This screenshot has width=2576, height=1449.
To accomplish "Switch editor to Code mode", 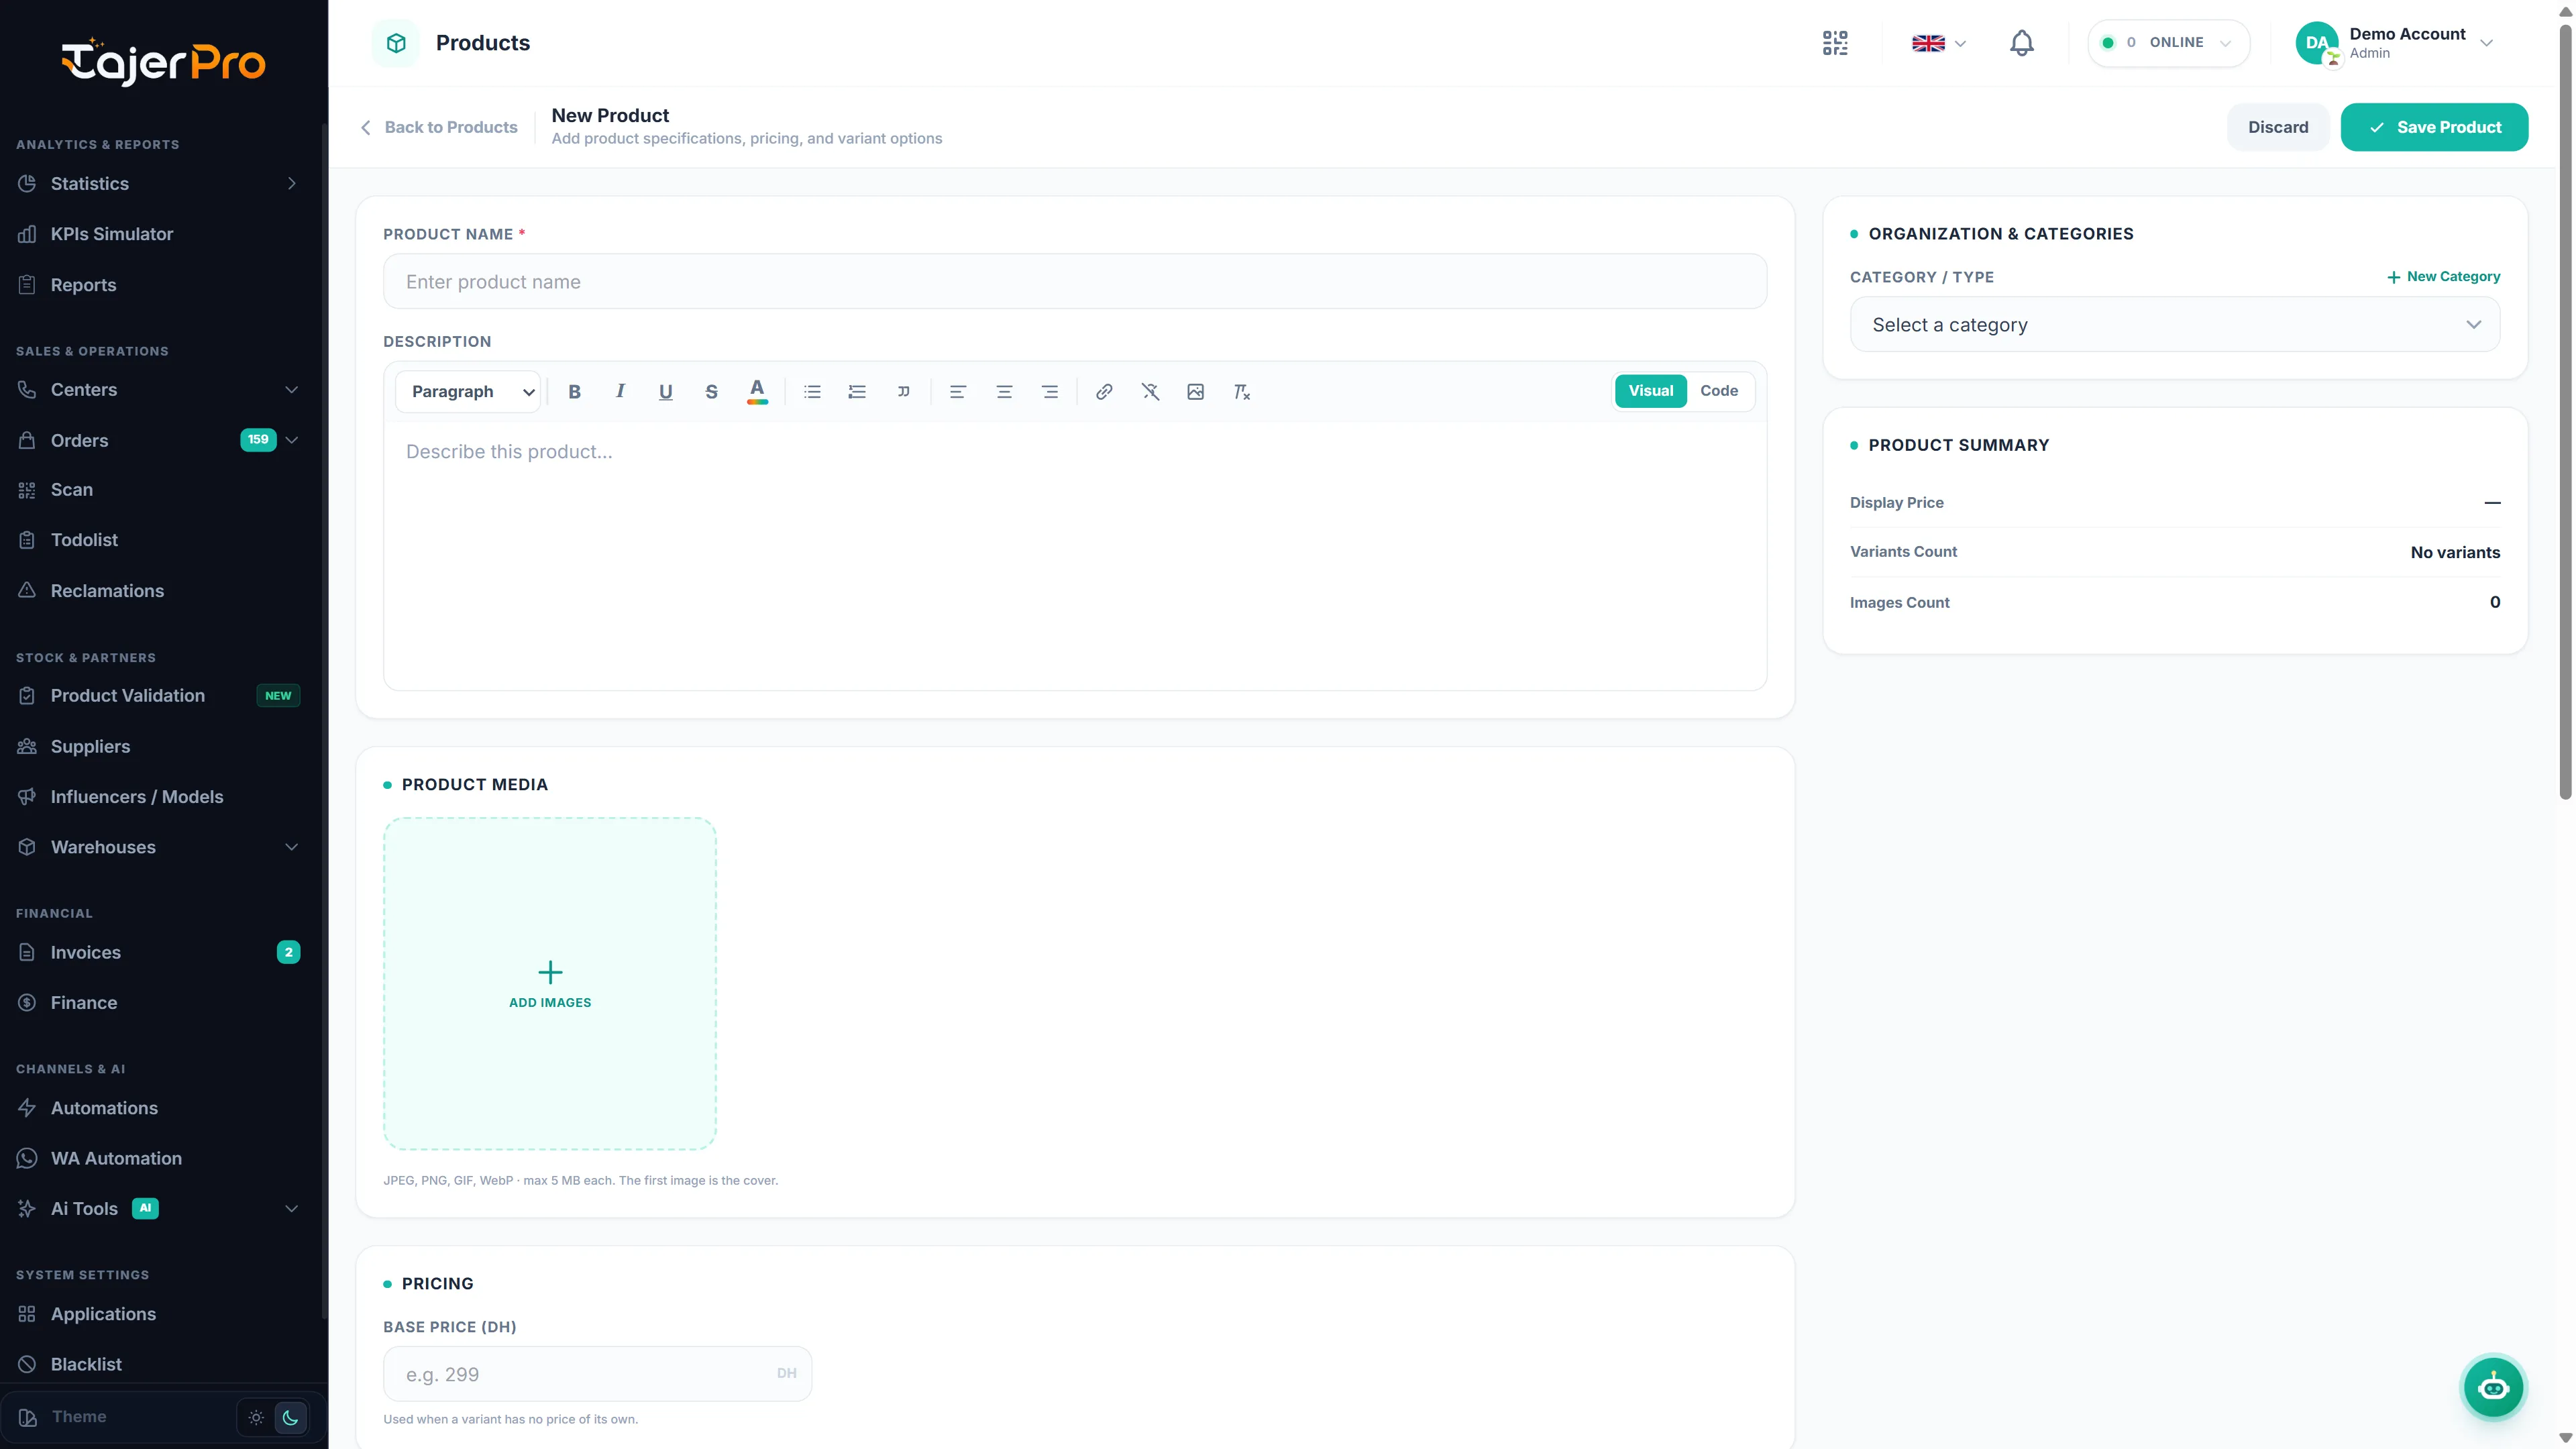I will [1719, 391].
